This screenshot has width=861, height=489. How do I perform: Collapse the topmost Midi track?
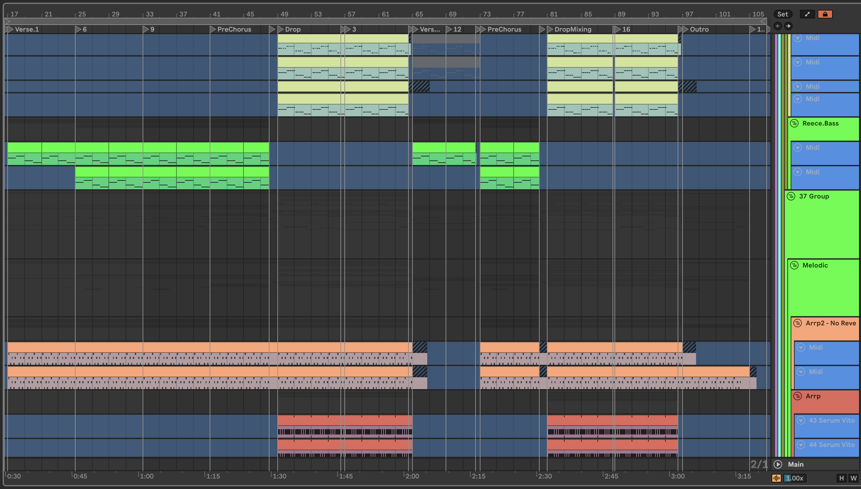click(798, 38)
